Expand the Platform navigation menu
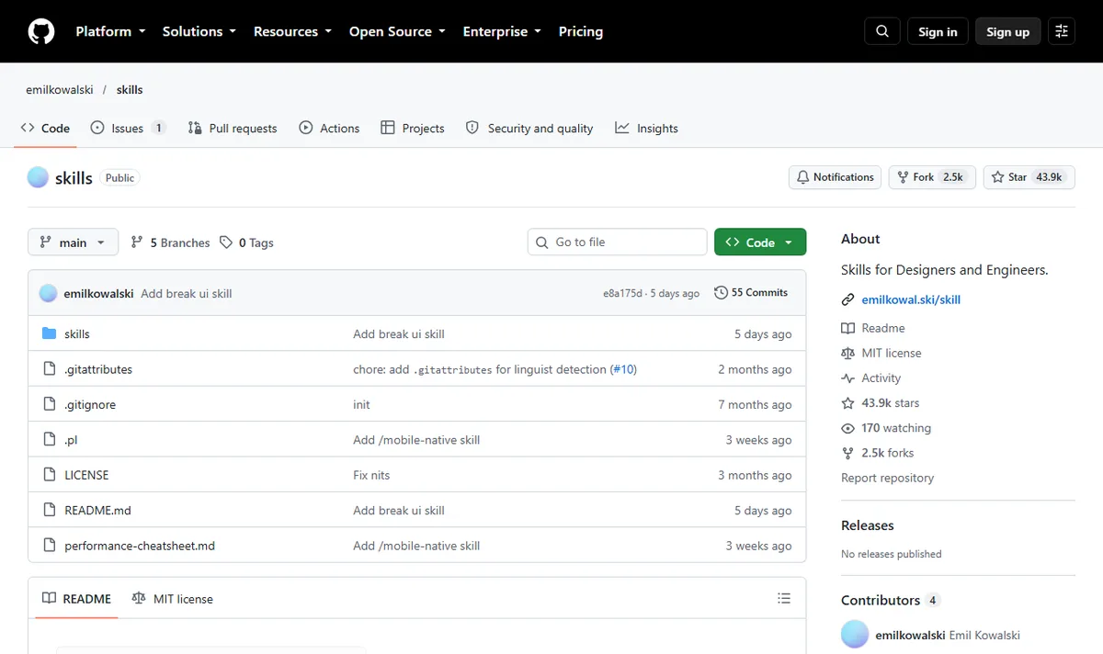Screen dimensions: 1103x654 click(110, 31)
